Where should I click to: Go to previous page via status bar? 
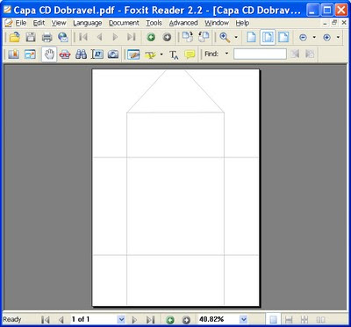pyautogui.click(x=61, y=319)
